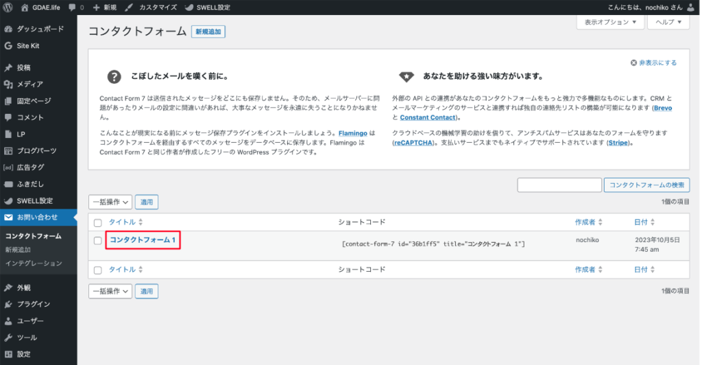Expand the 表示オプション screen options panel

pyautogui.click(x=610, y=22)
